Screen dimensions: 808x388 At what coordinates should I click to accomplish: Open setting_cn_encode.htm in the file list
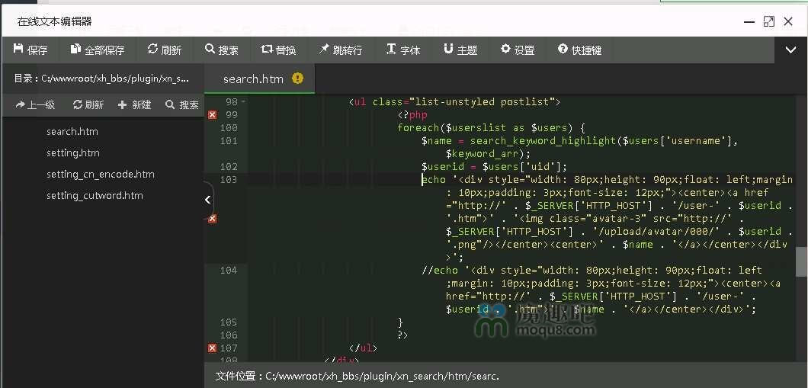[x=101, y=174]
